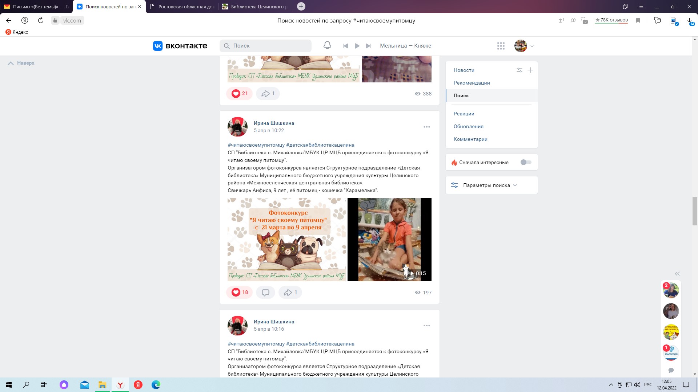
Task: Play the track Мельница — Княже
Action: coord(357,46)
